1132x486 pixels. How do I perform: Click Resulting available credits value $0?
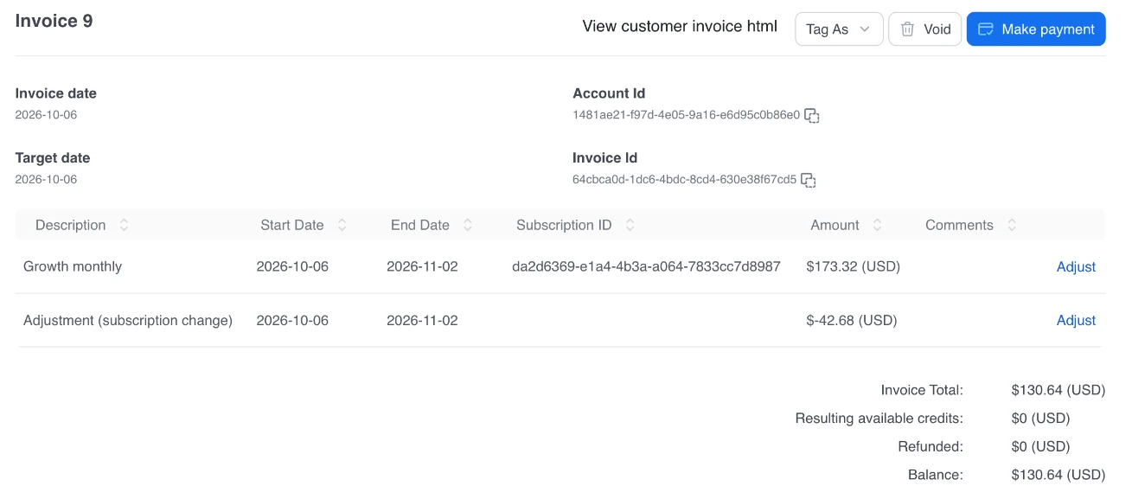click(1040, 419)
